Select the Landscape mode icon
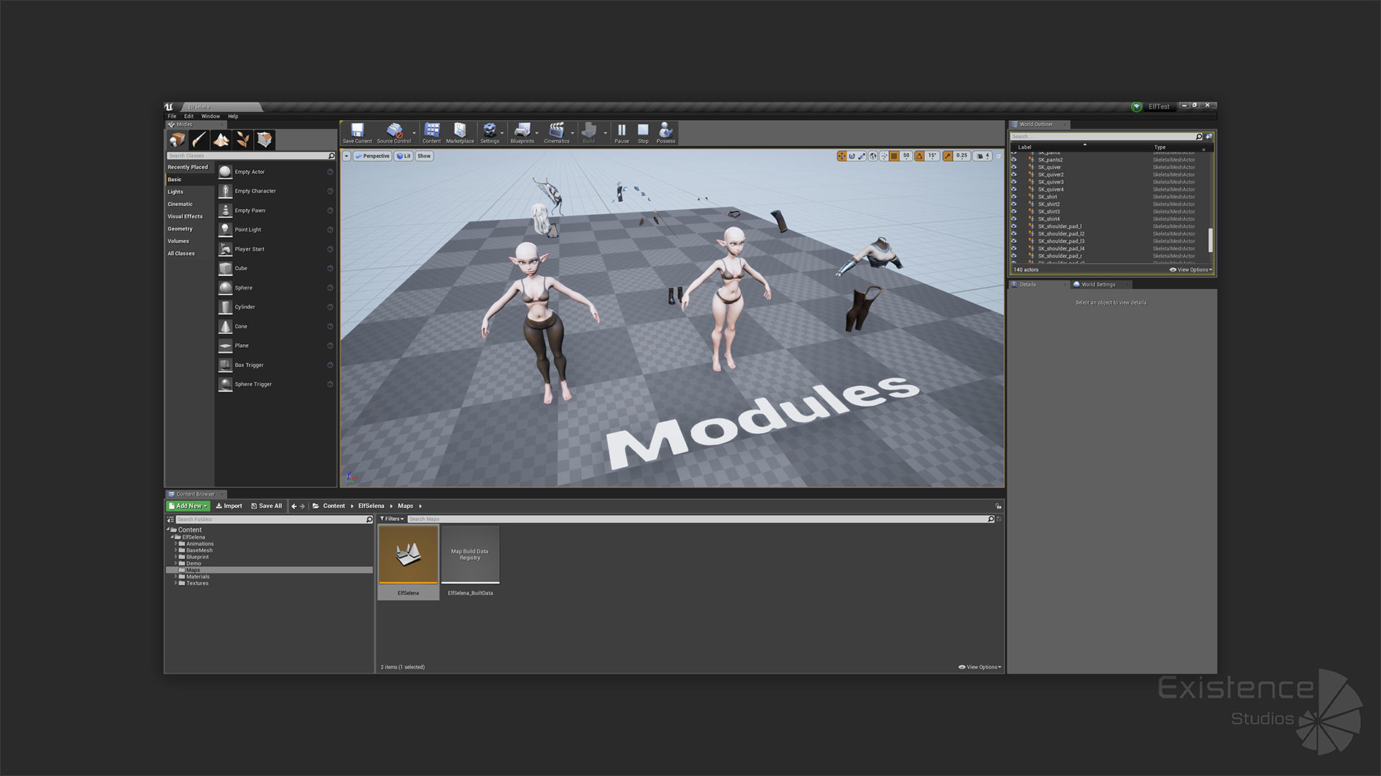This screenshot has height=776, width=1381. (221, 139)
